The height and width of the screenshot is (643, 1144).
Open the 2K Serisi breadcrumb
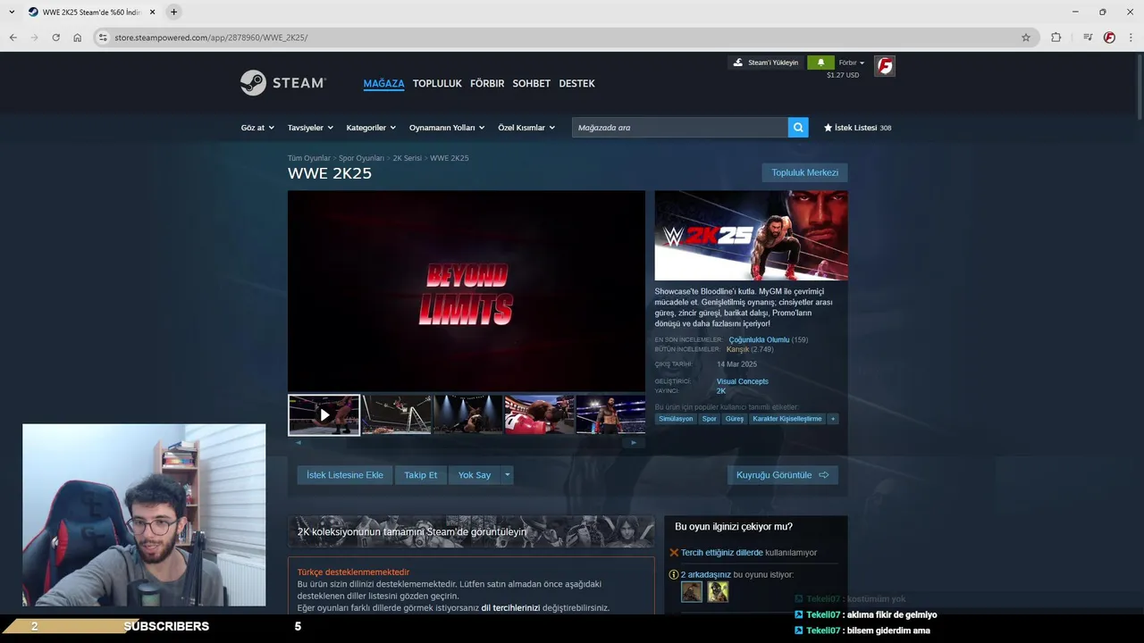[x=407, y=158]
